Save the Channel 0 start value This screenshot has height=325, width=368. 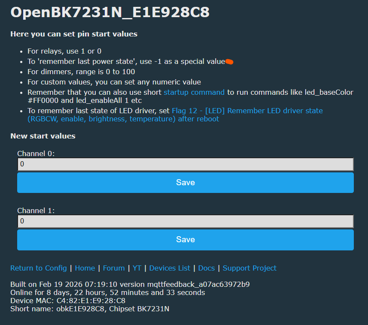pos(186,183)
